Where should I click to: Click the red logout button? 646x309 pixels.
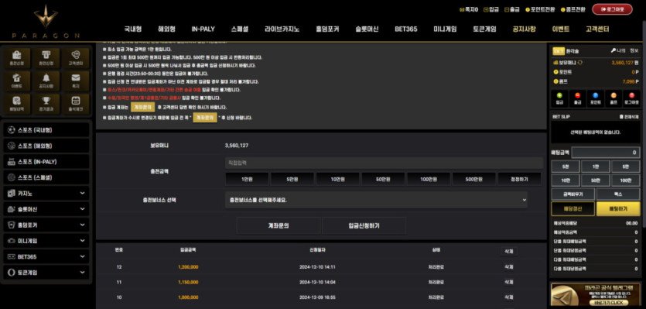click(612, 9)
